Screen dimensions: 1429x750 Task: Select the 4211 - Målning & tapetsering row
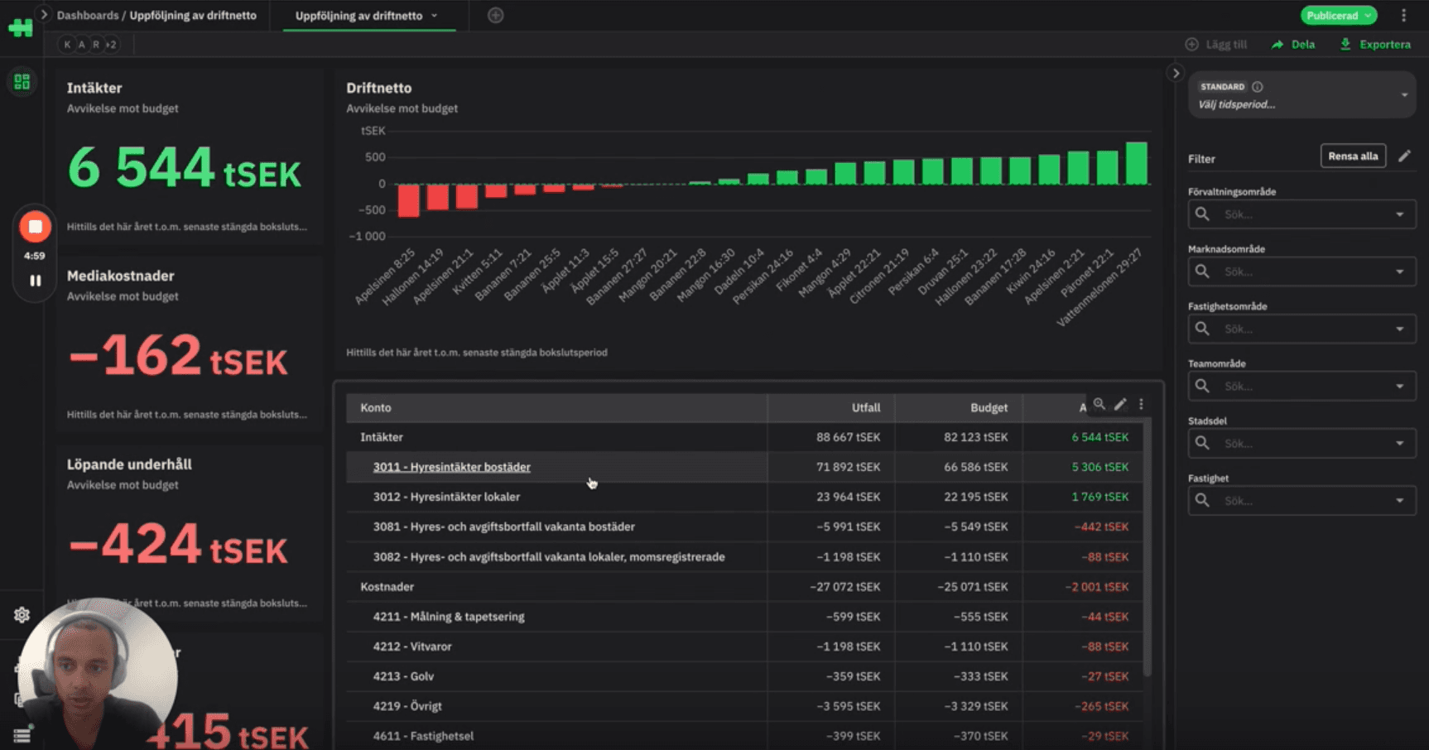click(744, 617)
